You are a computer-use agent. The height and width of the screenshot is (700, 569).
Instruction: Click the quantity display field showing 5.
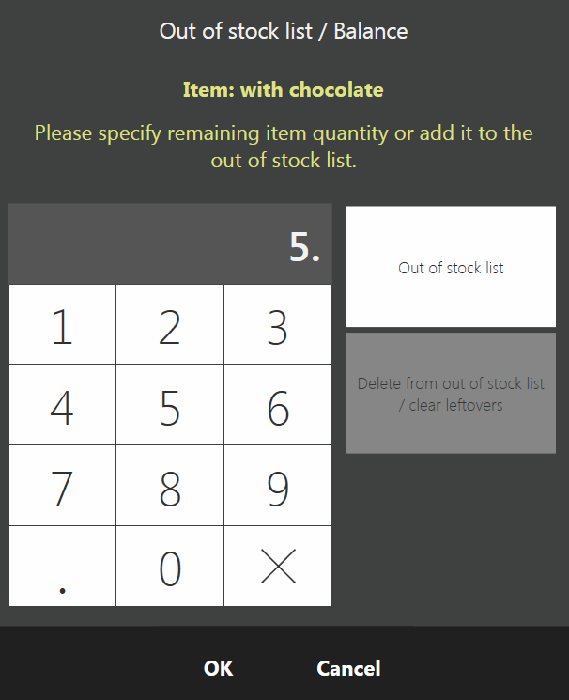click(170, 244)
